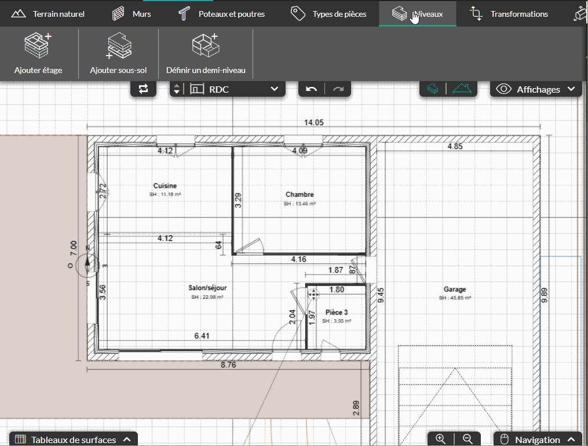The width and height of the screenshot is (588, 446).
Task: Open the Types de pièces tab
Action: click(328, 13)
